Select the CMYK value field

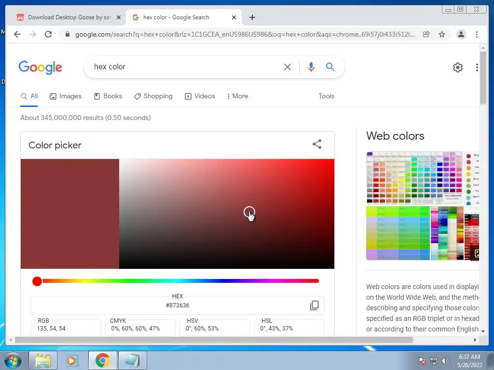[x=140, y=328]
